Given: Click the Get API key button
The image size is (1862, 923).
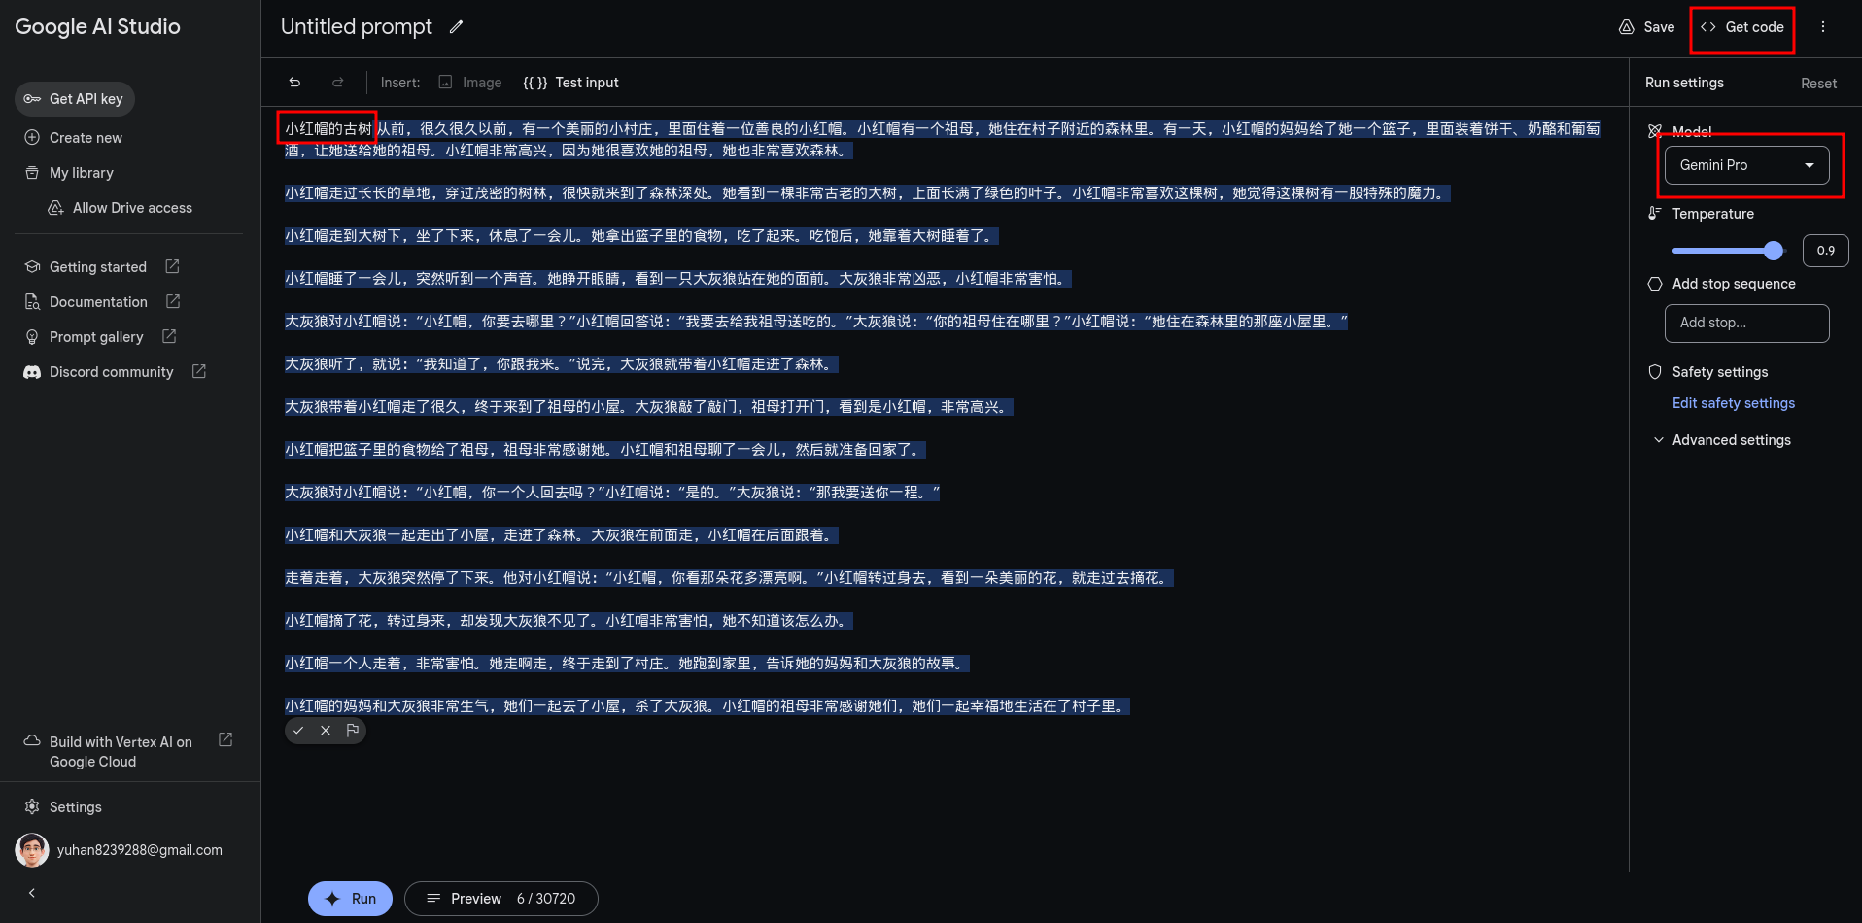Looking at the screenshot, I should (74, 98).
